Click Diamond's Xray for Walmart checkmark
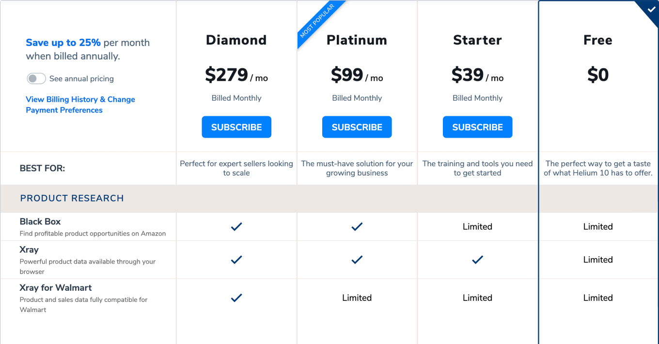This screenshot has width=659, height=344. [x=236, y=298]
